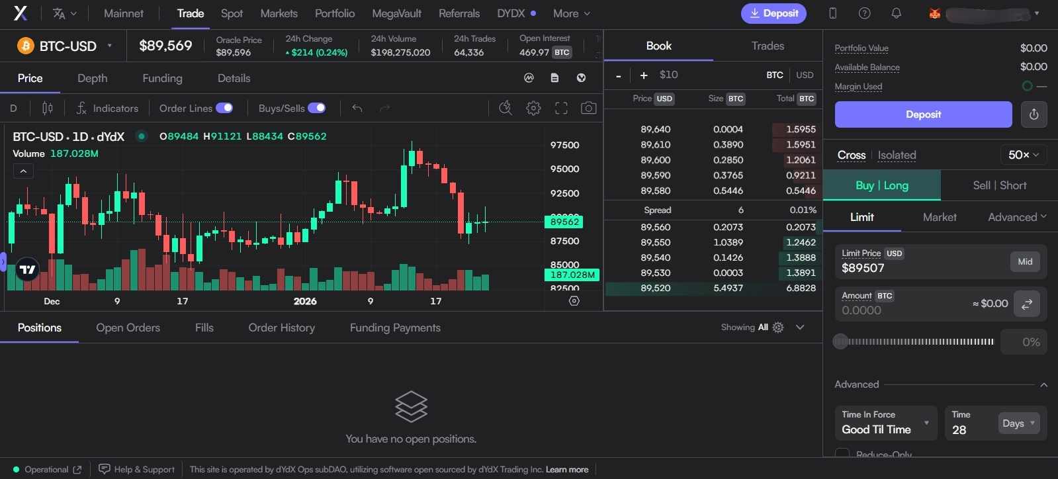Disable the Buys/Sells toggle
This screenshot has width=1058, height=479.
[x=317, y=108]
